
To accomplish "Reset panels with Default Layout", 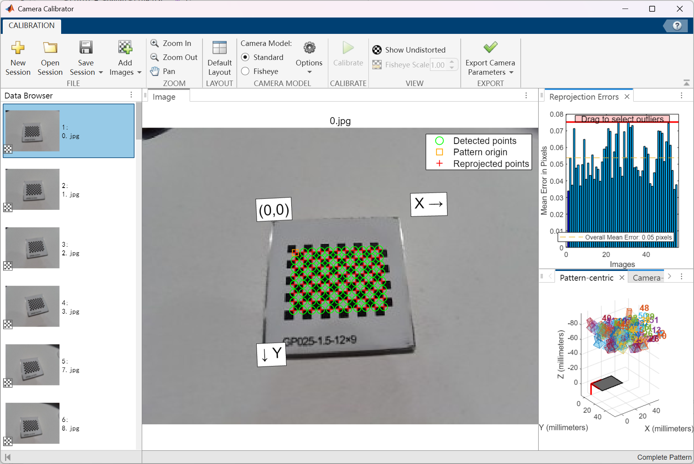I will [x=219, y=58].
